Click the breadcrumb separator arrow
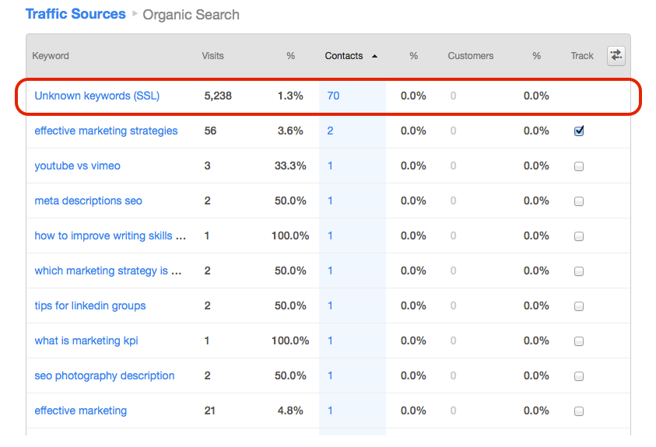The height and width of the screenshot is (447, 656). [135, 14]
